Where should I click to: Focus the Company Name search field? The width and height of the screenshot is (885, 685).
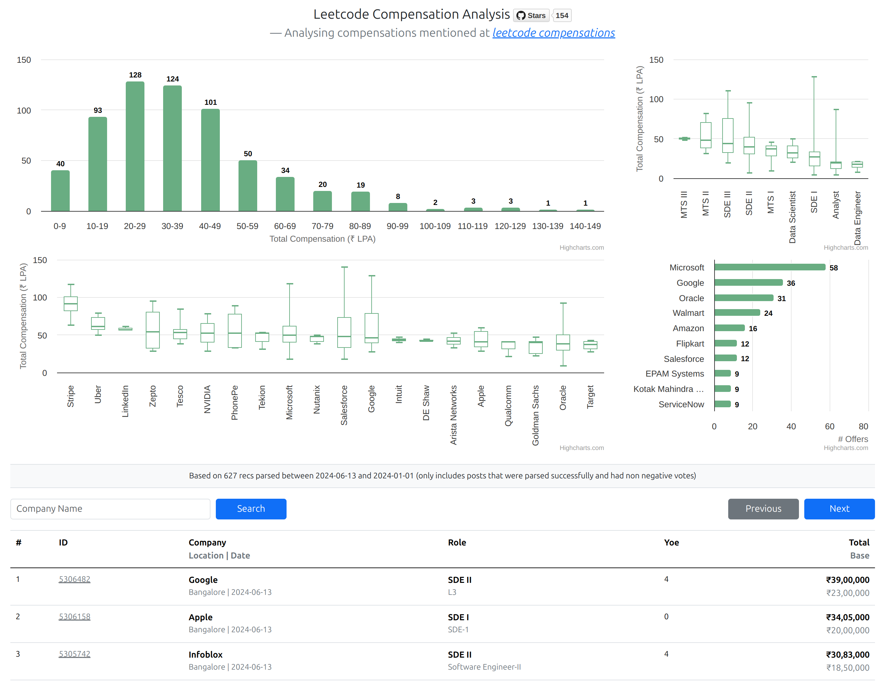(110, 509)
